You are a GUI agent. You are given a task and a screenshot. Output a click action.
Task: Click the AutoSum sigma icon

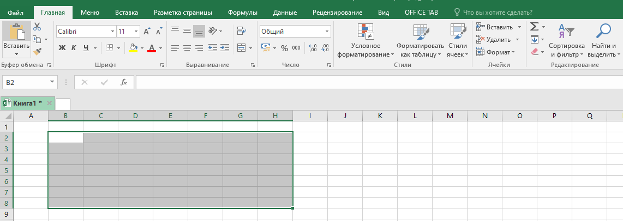coord(535,27)
